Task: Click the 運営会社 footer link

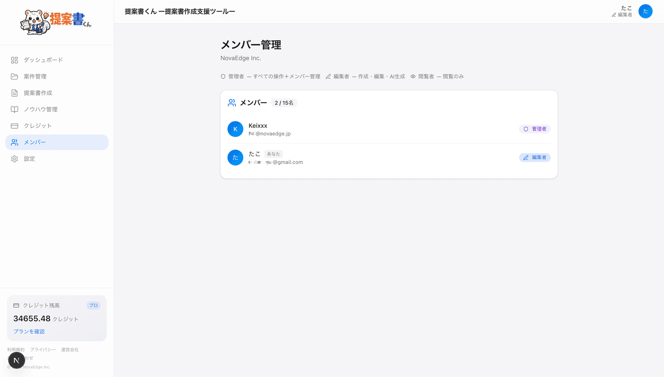Action: [x=70, y=350]
